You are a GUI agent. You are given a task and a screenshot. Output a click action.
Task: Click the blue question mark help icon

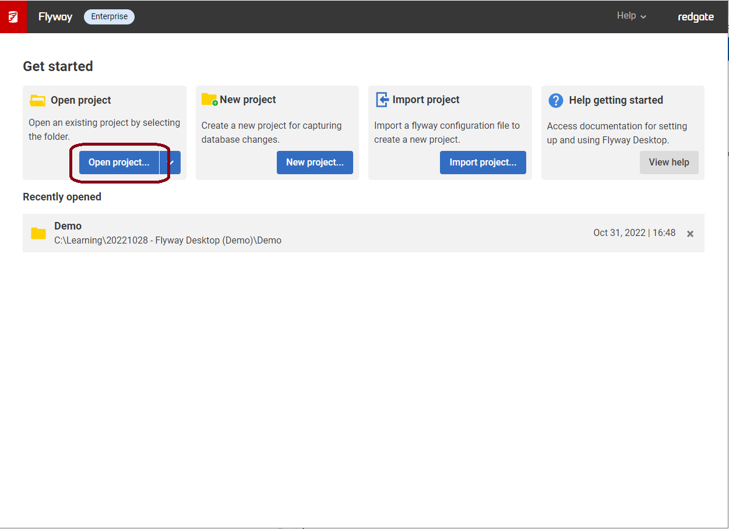click(556, 100)
